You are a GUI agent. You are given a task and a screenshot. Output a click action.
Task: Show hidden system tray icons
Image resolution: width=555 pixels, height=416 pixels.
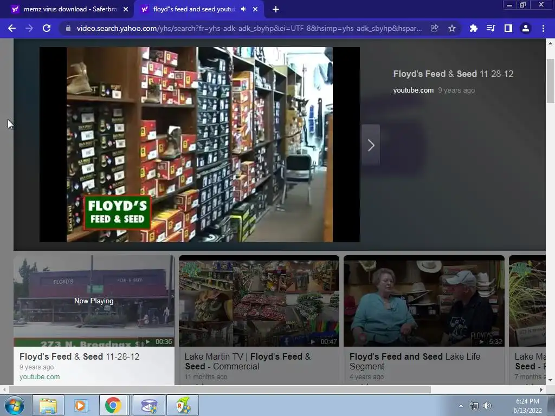(x=461, y=406)
